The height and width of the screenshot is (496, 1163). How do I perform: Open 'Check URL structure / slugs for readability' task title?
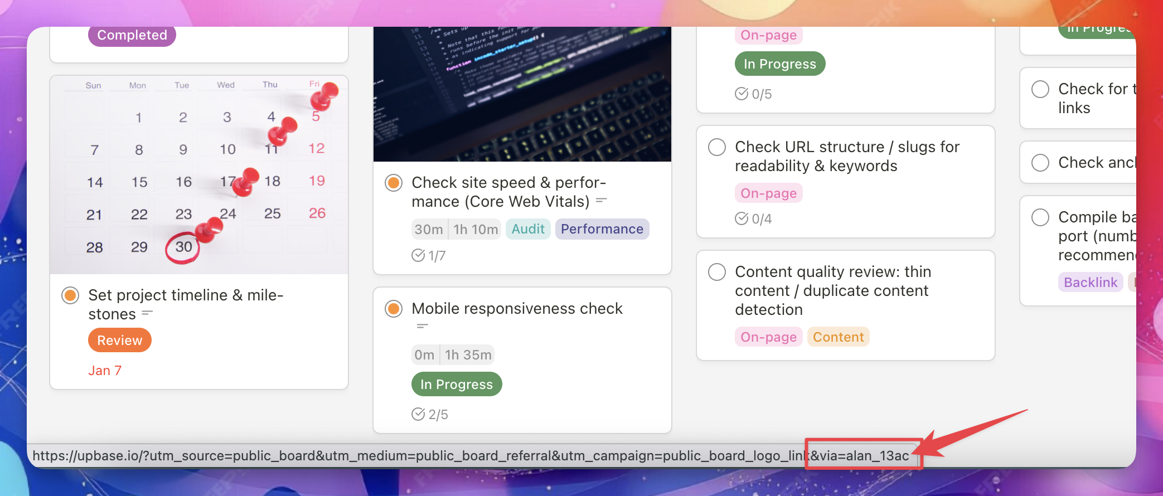847,157
